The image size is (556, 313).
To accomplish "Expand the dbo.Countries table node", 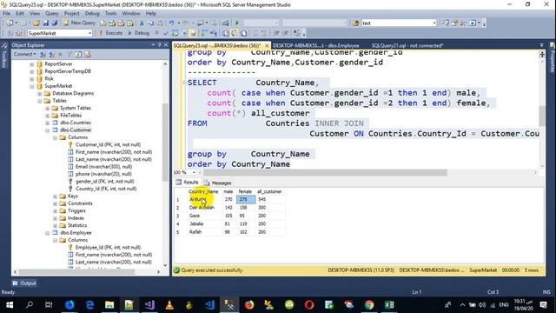I will point(48,123).
